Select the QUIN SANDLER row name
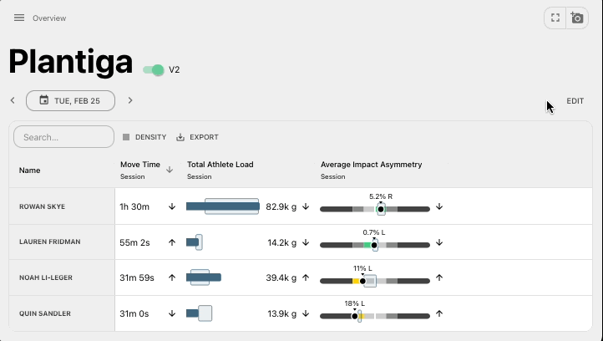The width and height of the screenshot is (603, 341). pyautogui.click(x=45, y=313)
